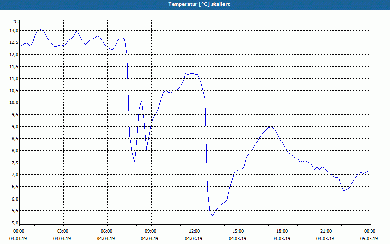Image resolution: width=390 pixels, height=244 pixels.
Task: Click the 6,5 temperature axis label
Action: tap(15, 187)
